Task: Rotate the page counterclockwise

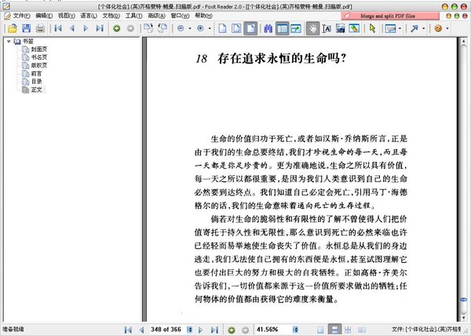Action: [x=162, y=28]
